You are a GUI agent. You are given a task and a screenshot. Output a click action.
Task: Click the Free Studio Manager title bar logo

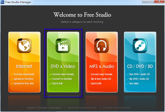tap(2, 2)
